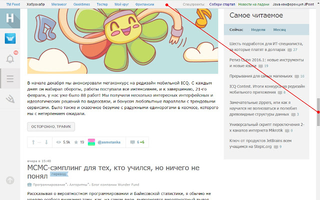Image resolution: width=320 pixels, height=200 pixels.
Task: Click the 'вчера в 15:48' timestamp
Action: 39,161
